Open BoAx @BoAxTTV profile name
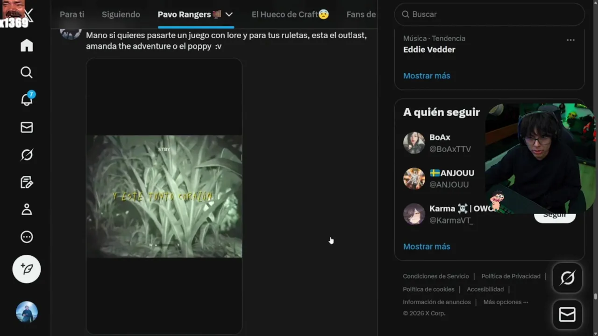598x336 pixels. [x=440, y=137]
